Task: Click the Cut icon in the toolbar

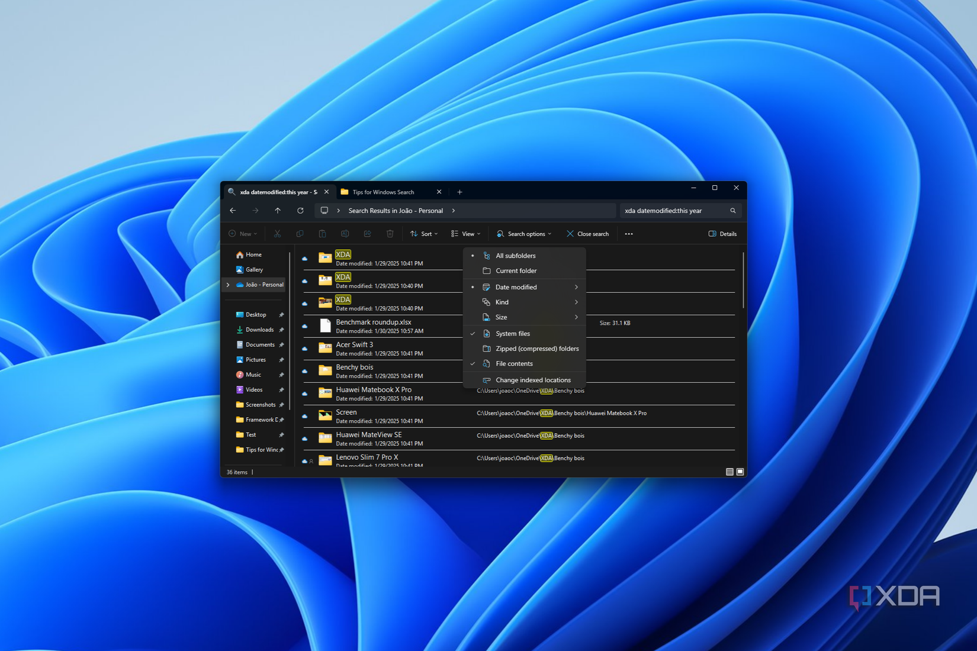Action: coord(277,233)
